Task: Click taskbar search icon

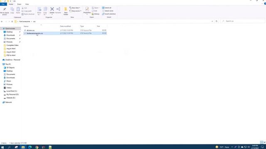Action: [9, 147]
